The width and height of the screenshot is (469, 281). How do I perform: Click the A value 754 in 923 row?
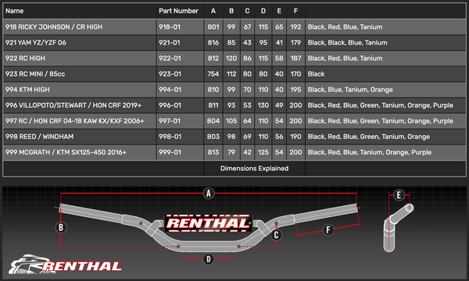[213, 74]
